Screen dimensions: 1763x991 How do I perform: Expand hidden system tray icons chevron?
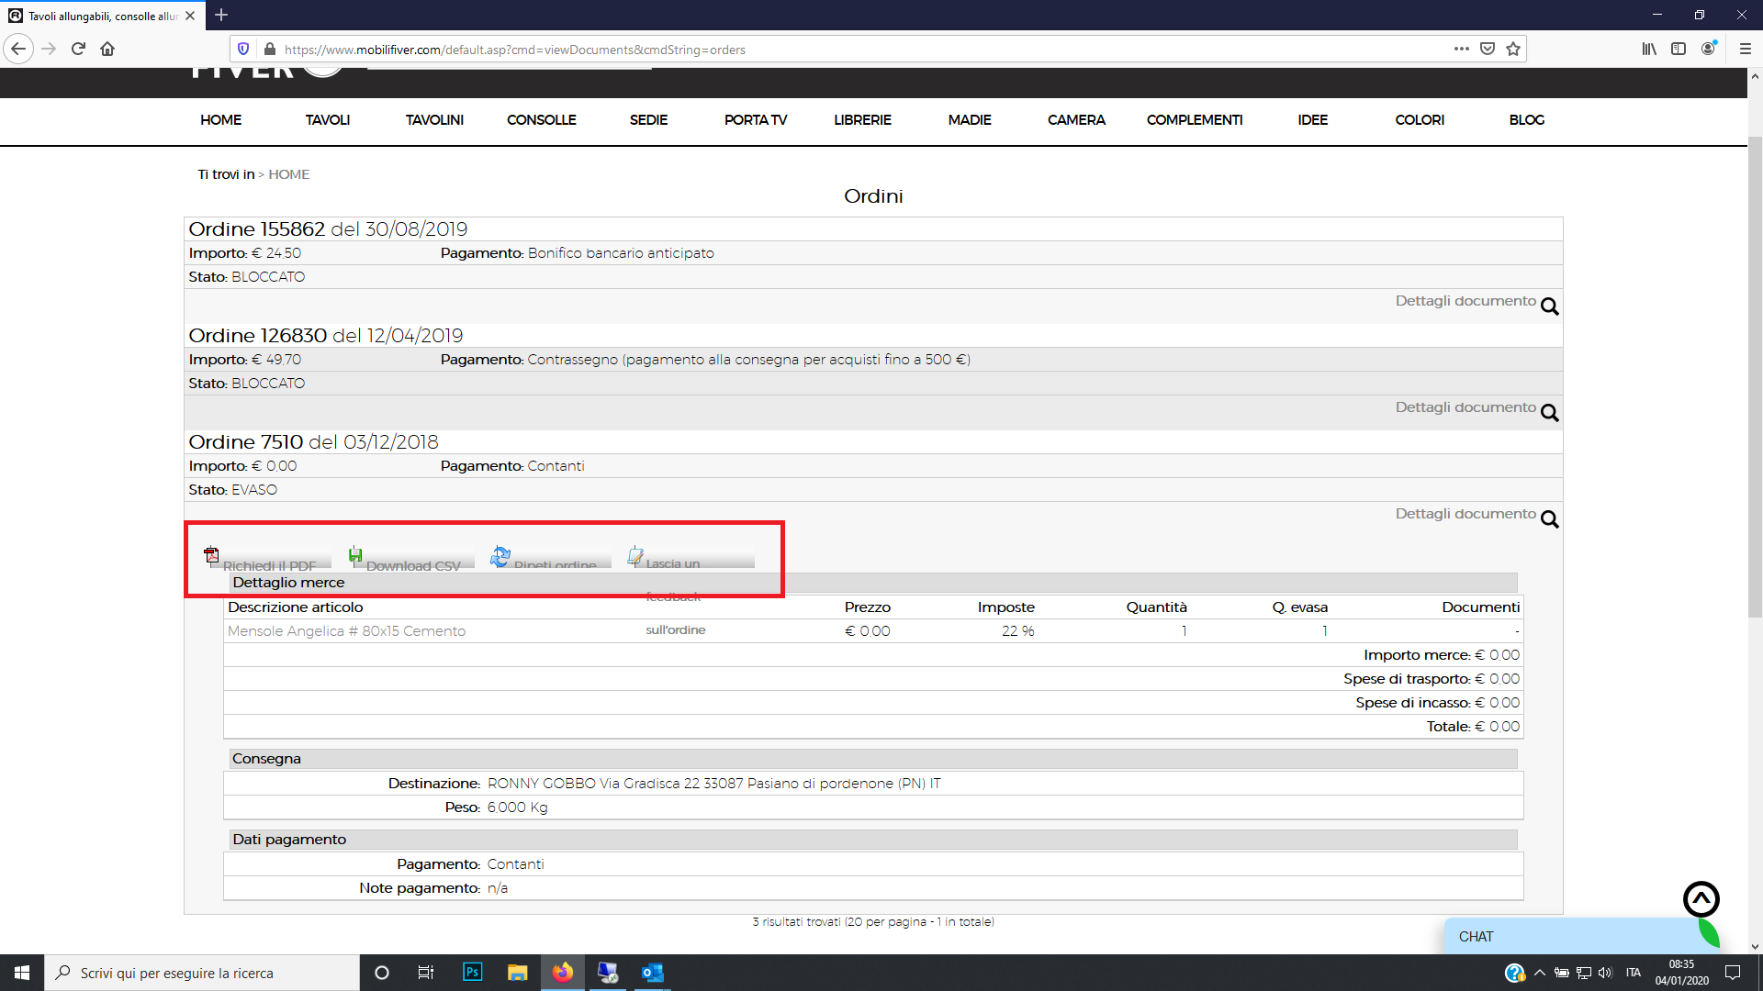1540,973
